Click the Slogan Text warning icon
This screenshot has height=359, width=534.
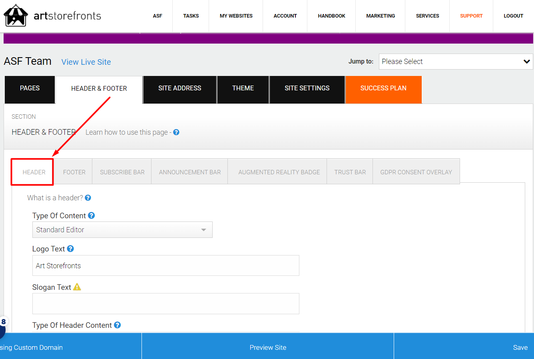pyautogui.click(x=77, y=287)
